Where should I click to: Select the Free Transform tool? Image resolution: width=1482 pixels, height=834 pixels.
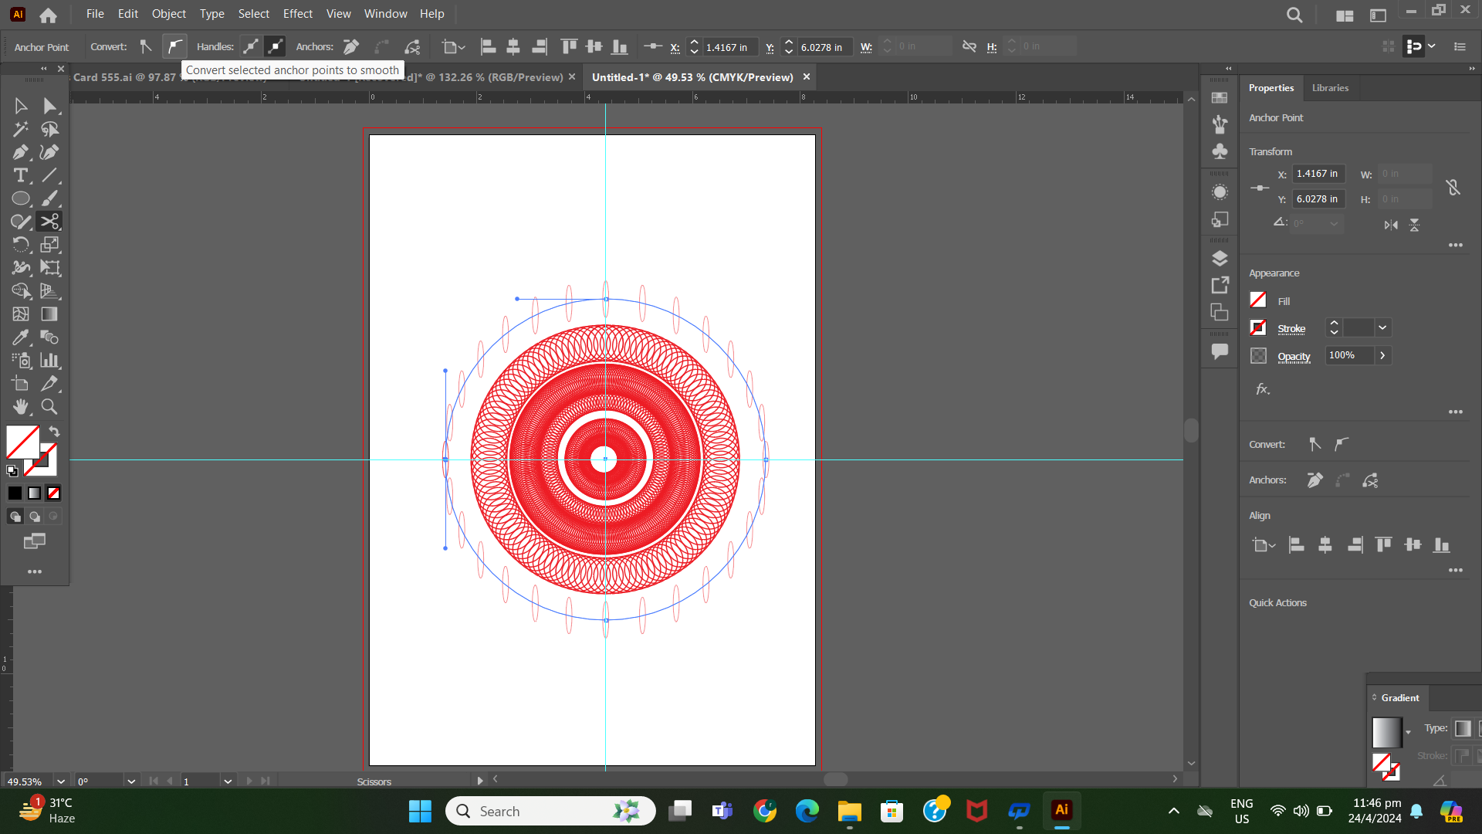tap(49, 268)
